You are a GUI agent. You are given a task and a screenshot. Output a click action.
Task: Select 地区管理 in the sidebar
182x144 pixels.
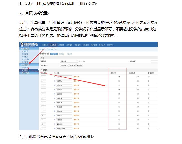(25, 62)
